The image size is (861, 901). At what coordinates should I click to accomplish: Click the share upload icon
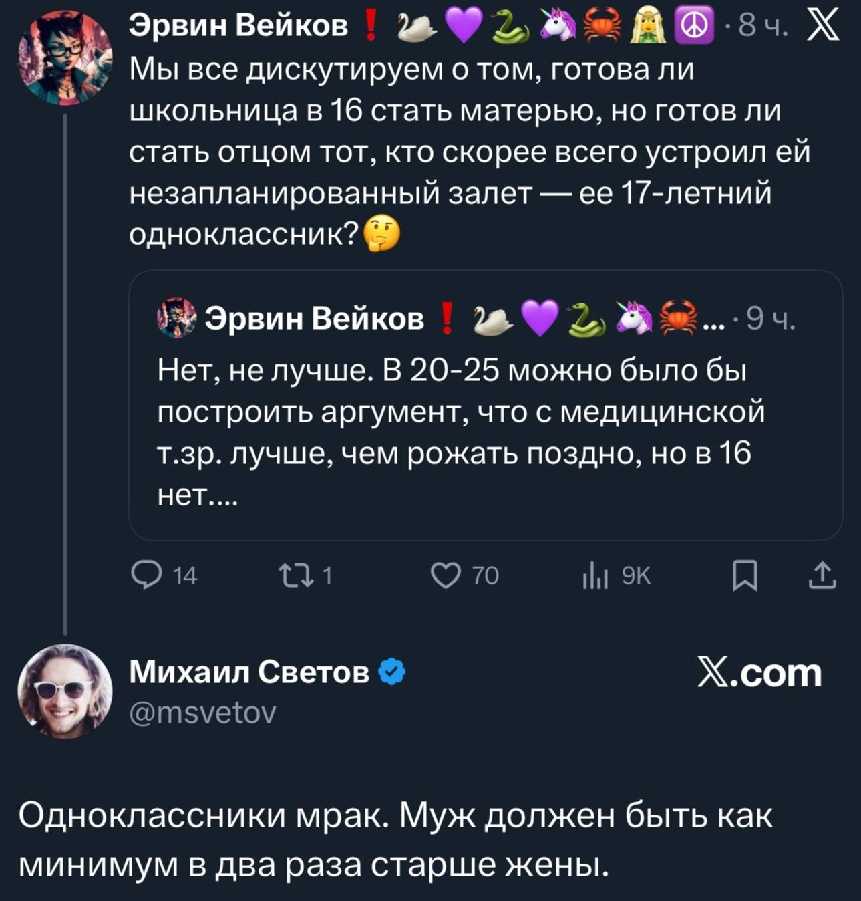coord(822,575)
